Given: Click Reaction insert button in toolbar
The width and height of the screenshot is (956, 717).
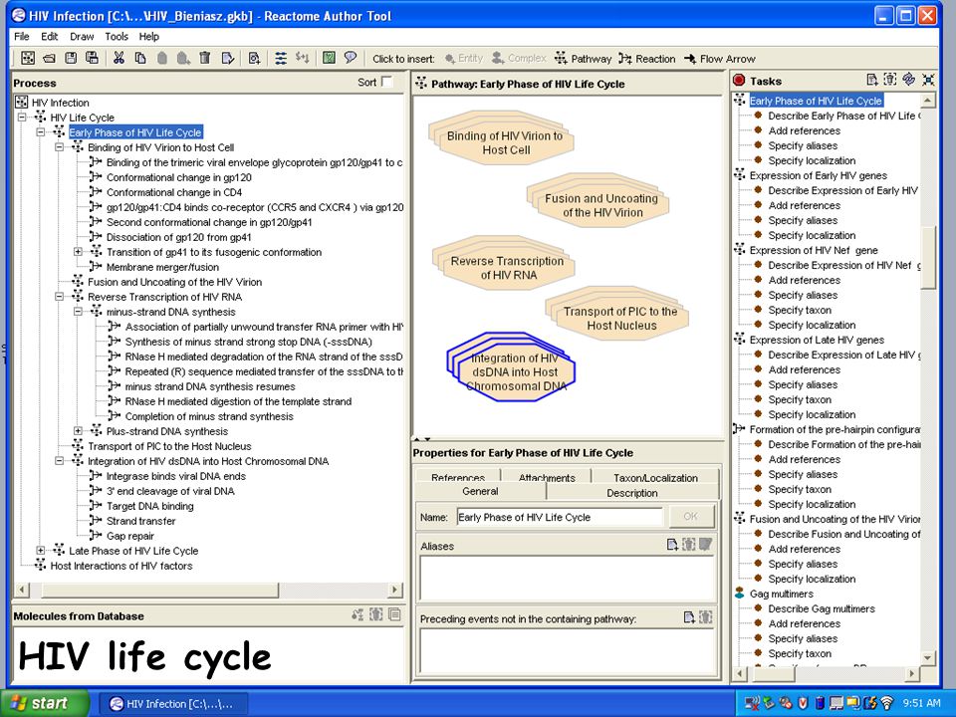Looking at the screenshot, I should coord(647,59).
